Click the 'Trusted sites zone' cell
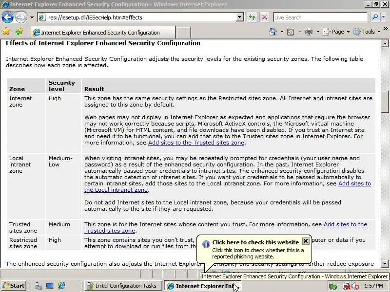Screen dimensions: 390x292 (x=26, y=227)
